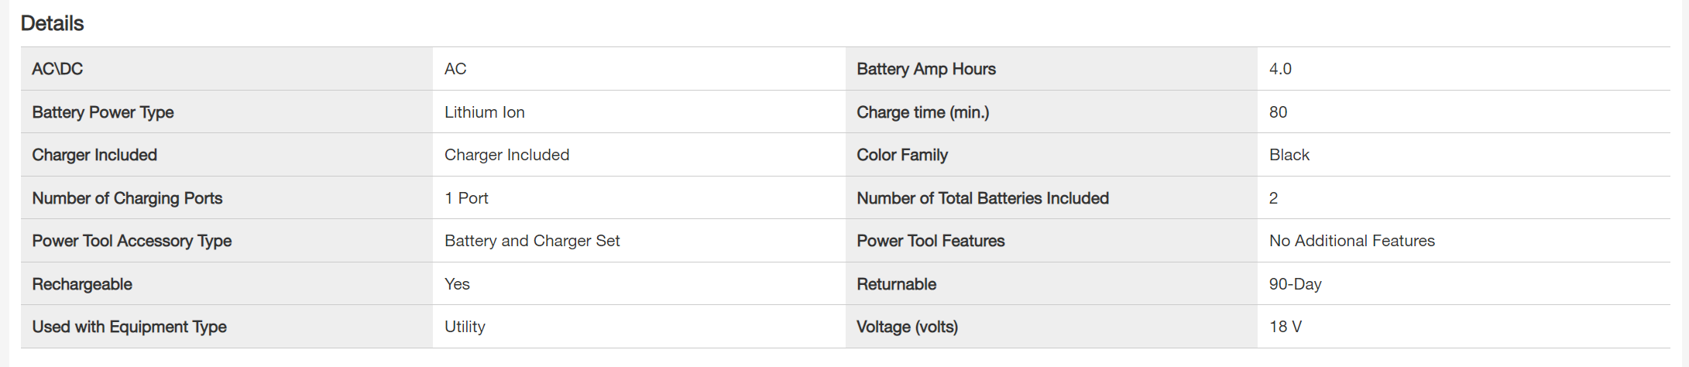Click the Power Tool Features label
1689x367 pixels.
pos(931,241)
